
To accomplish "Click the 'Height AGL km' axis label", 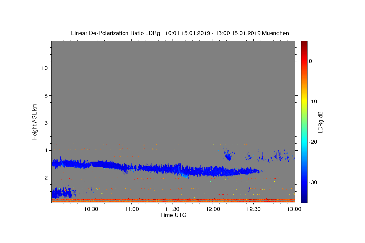I will (35, 122).
